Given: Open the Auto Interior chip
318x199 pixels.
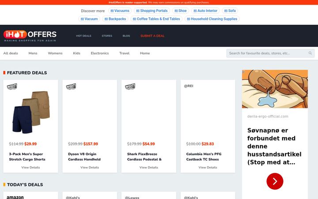Looking at the screenshot, I should (x=205, y=11).
